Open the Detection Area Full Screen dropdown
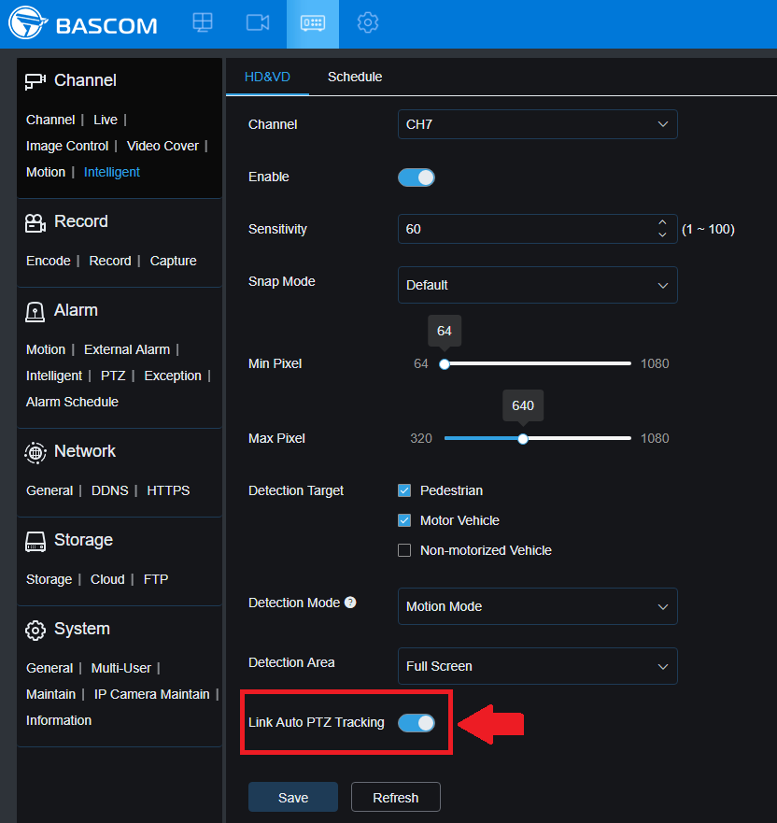Image resolution: width=777 pixels, height=823 pixels. tap(538, 666)
